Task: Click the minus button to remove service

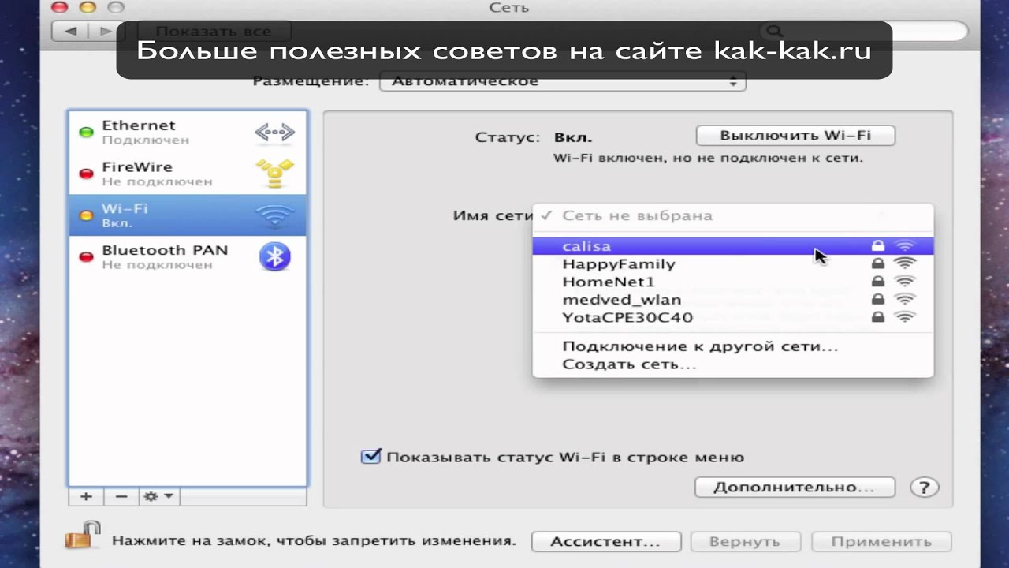Action: tap(121, 496)
